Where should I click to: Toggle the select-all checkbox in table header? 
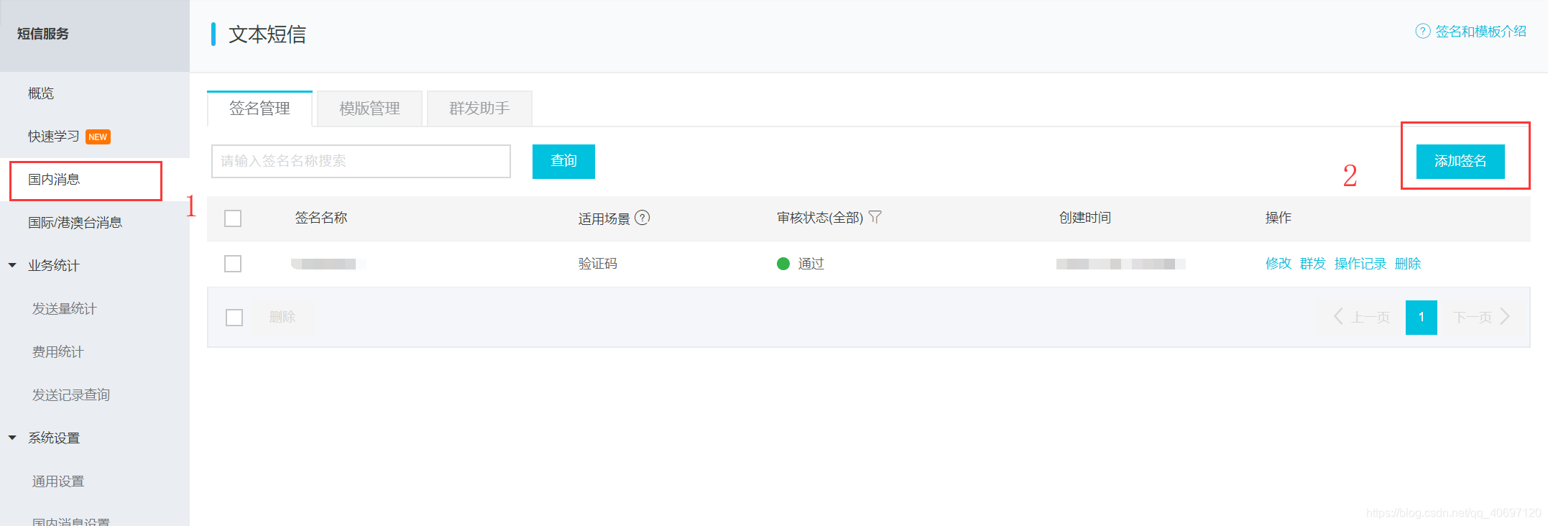pyautogui.click(x=233, y=218)
